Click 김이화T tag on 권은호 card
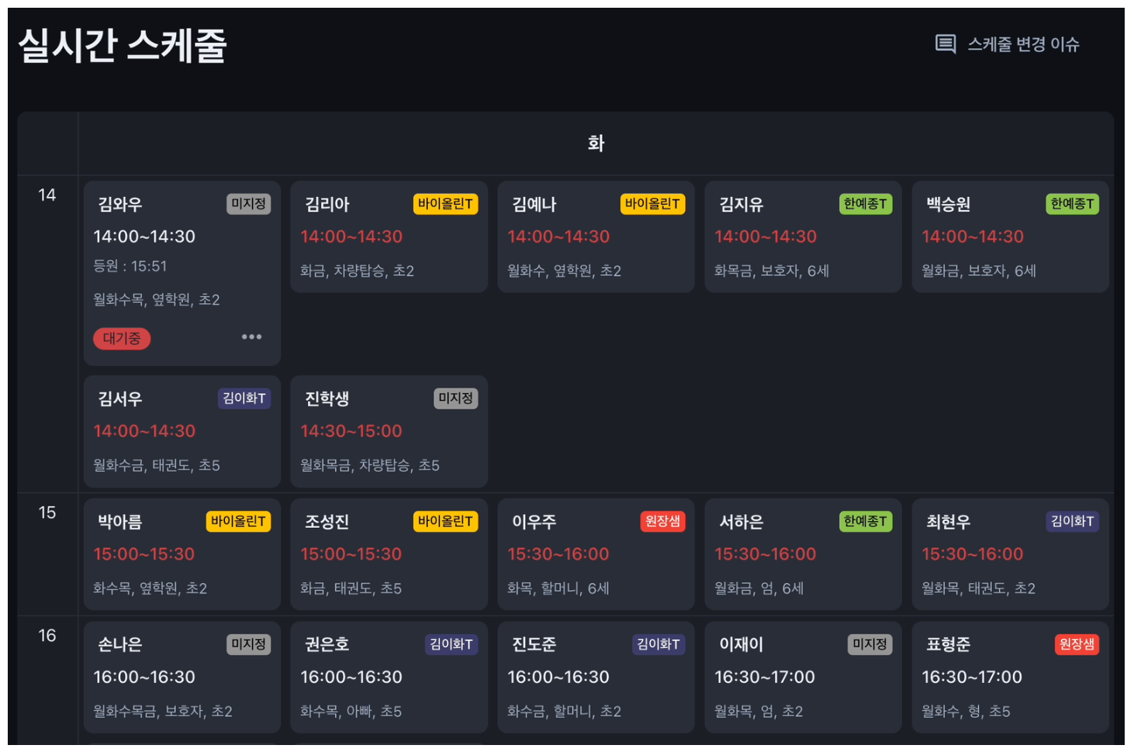 click(x=451, y=644)
